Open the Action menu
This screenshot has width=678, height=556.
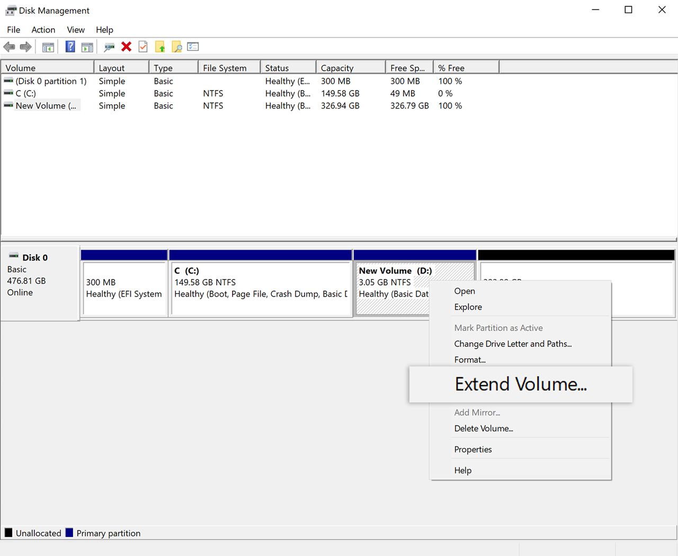pos(43,30)
